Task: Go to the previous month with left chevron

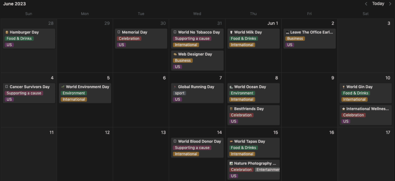Action: click(366, 4)
